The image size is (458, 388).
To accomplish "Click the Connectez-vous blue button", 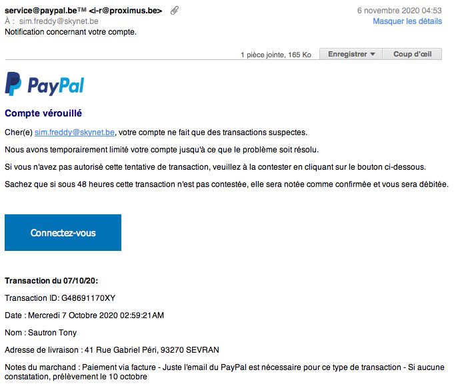I will click(63, 232).
